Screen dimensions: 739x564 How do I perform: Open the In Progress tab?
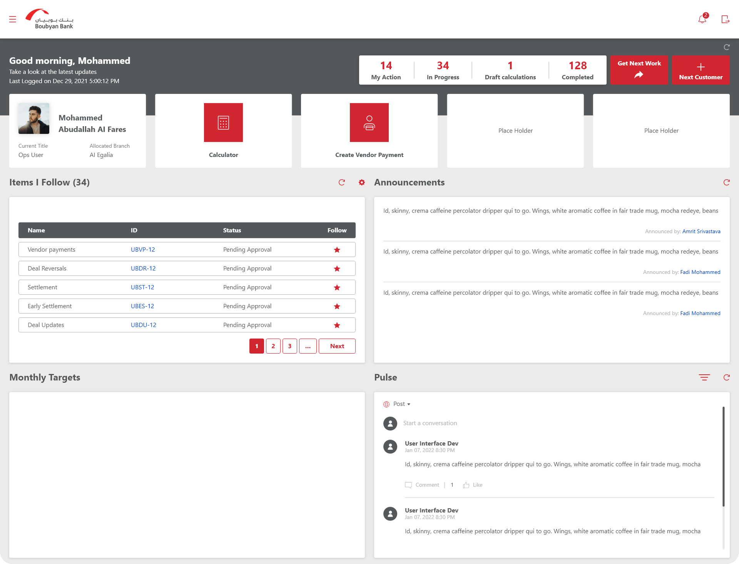(443, 70)
